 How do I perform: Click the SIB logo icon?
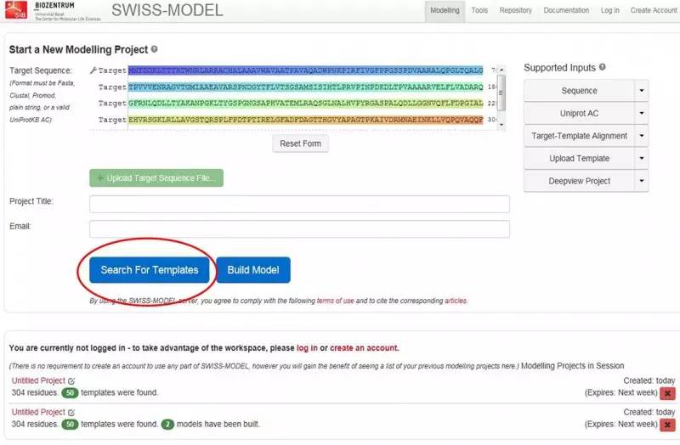click(x=16, y=10)
